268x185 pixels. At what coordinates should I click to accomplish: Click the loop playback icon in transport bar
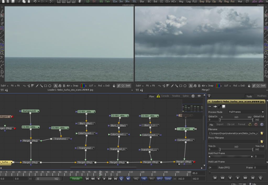click(121, 179)
